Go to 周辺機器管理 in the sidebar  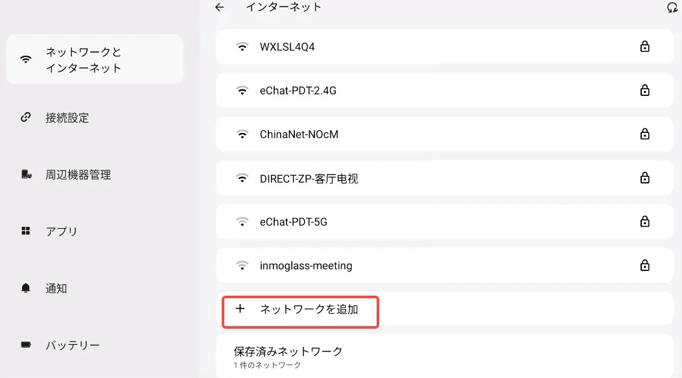(78, 174)
